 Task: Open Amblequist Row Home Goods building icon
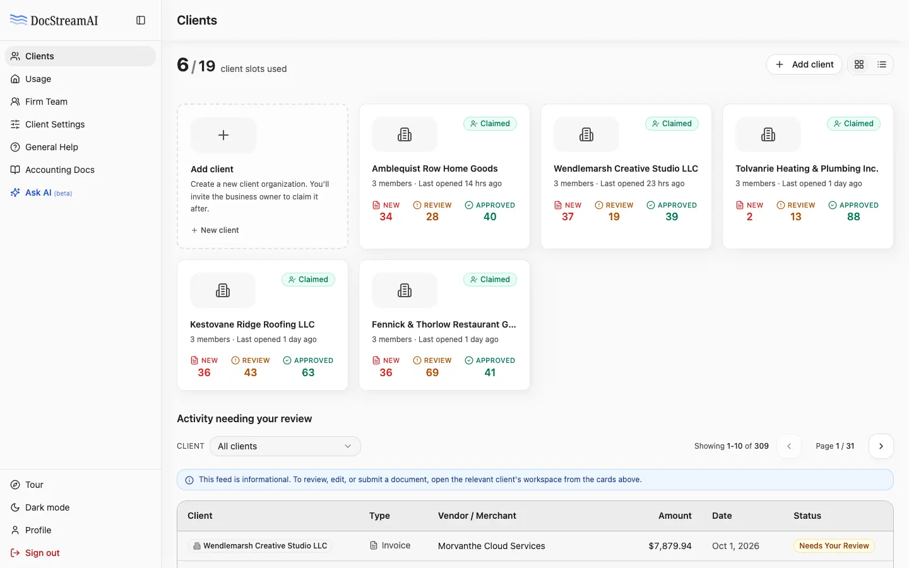[x=405, y=134]
